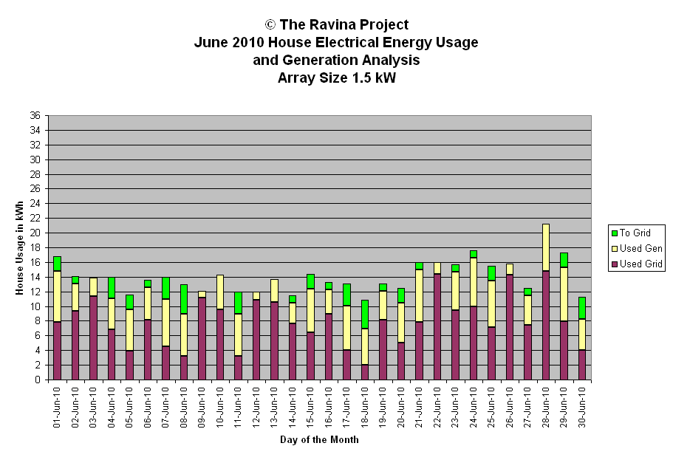Select the yellow Used Gen bar for 05-Jun-10

pyautogui.click(x=129, y=330)
